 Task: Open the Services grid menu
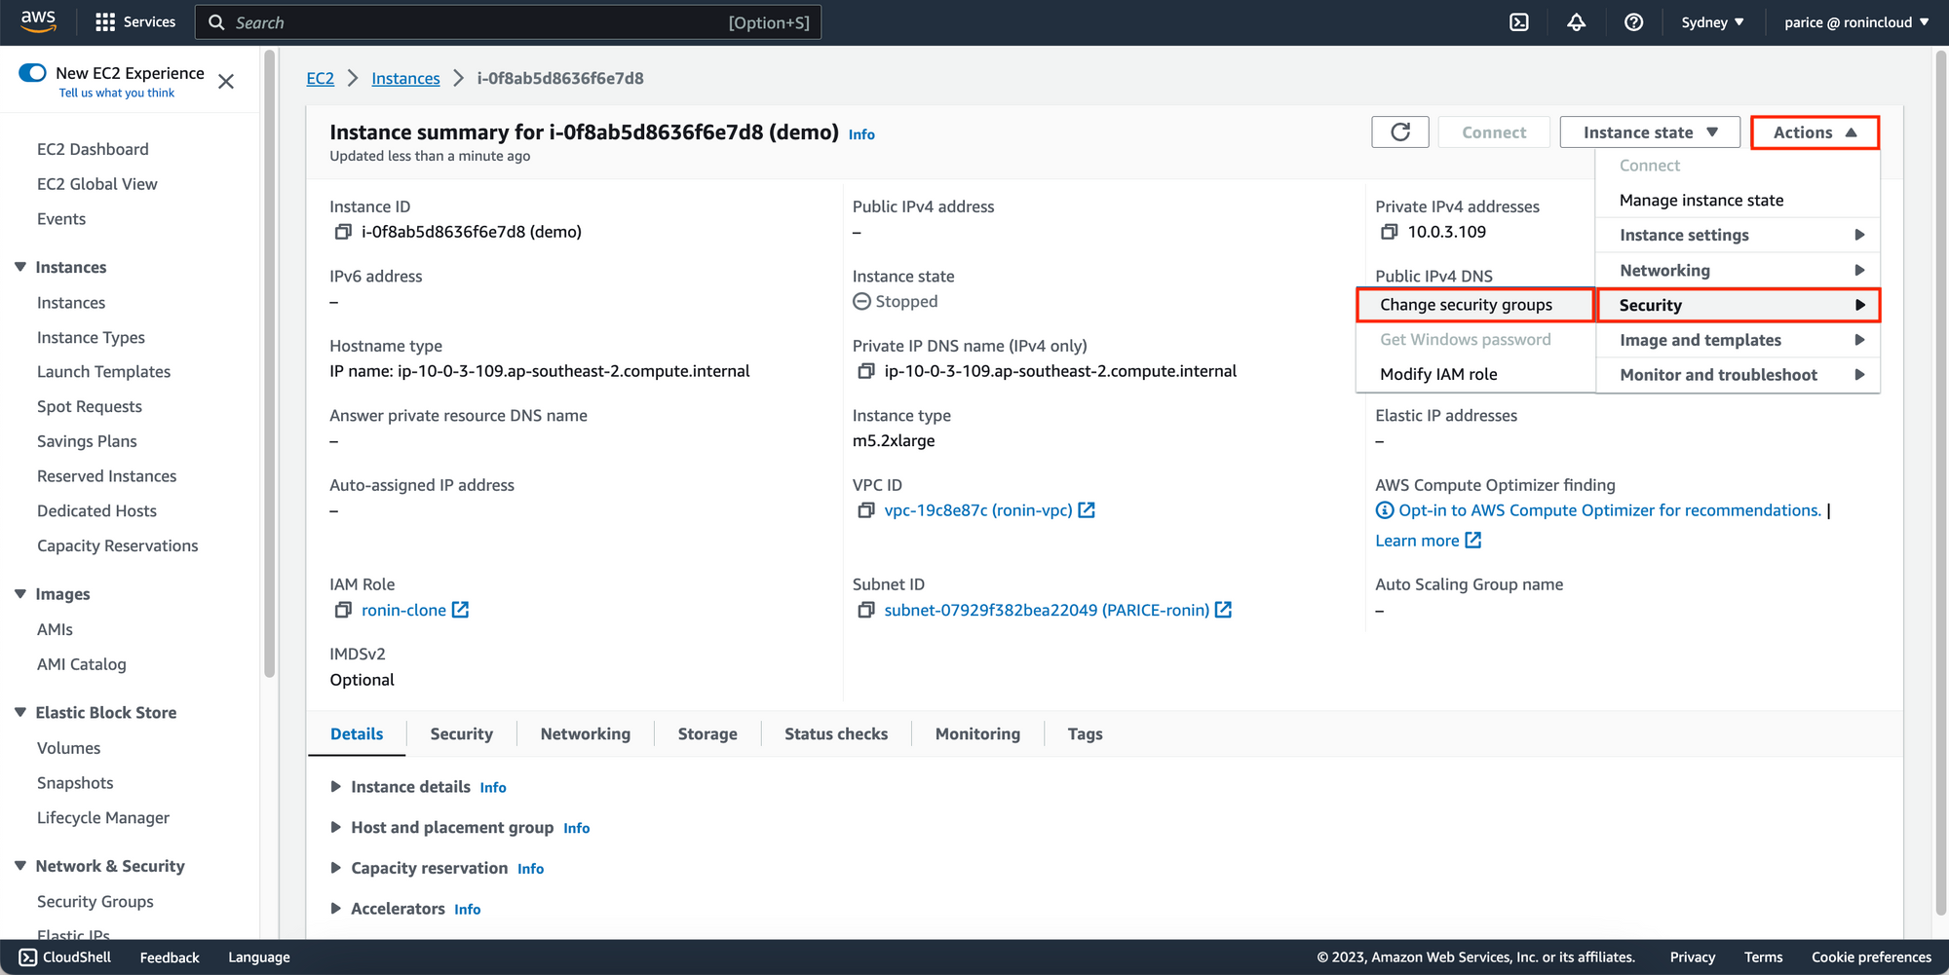tap(135, 22)
